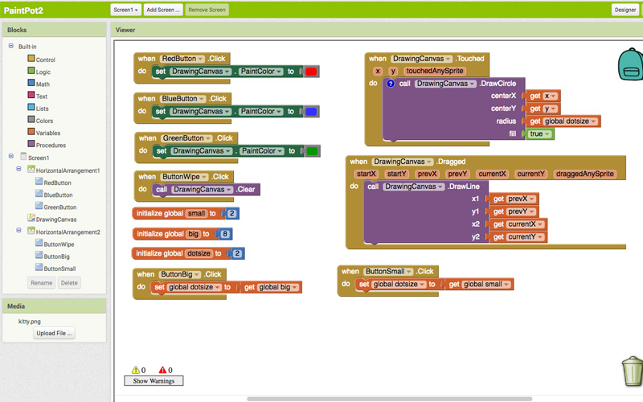643x402 pixels.
Task: Click the Rename button
Action: tap(42, 283)
